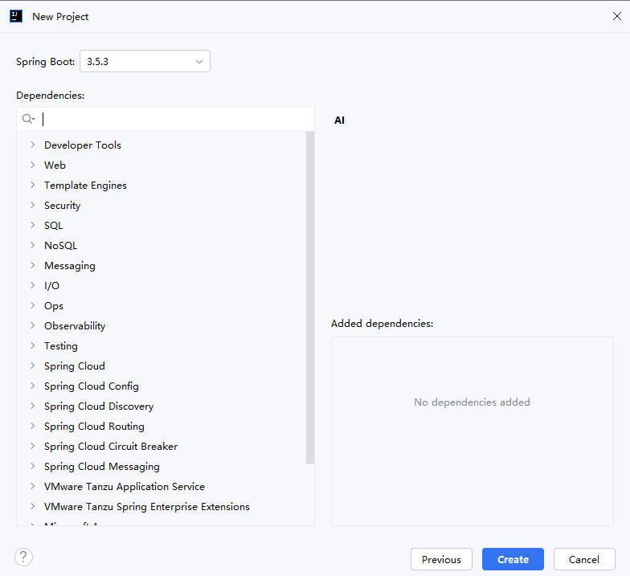
Task: Select the Spring Cloud Messaging row
Action: pyautogui.click(x=161, y=466)
